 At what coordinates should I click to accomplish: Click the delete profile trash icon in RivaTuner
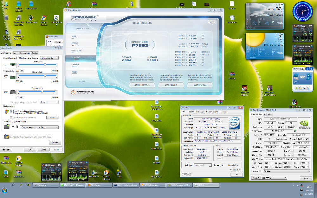pyautogui.click(x=17, y=127)
